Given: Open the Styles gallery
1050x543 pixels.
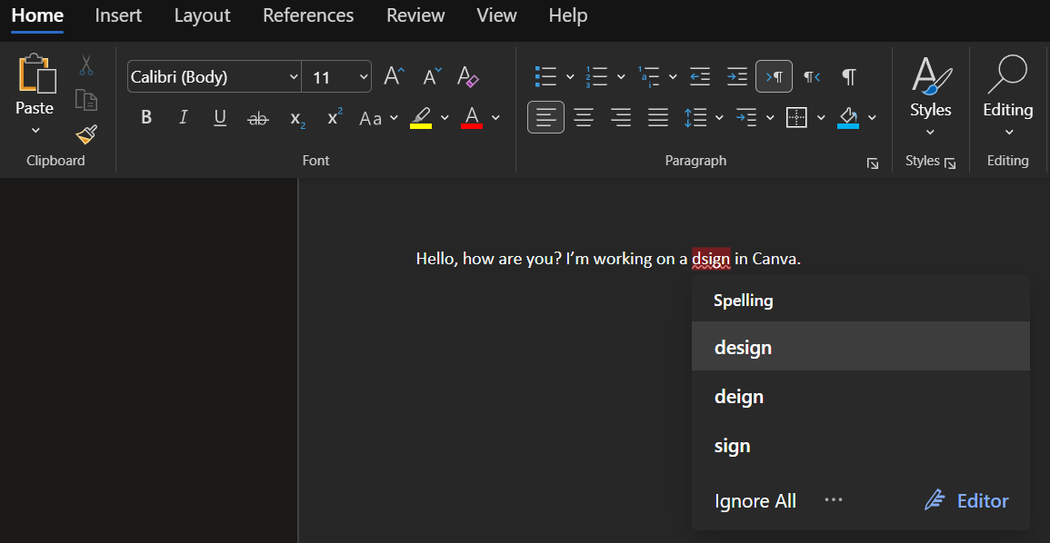Looking at the screenshot, I should tap(930, 95).
